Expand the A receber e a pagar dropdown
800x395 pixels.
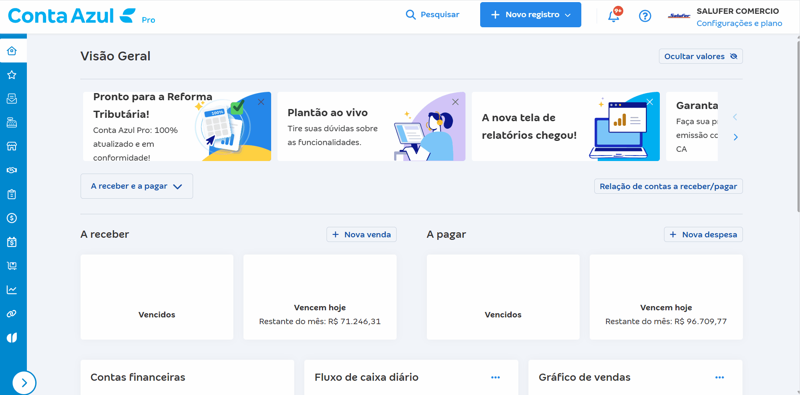pyautogui.click(x=137, y=186)
